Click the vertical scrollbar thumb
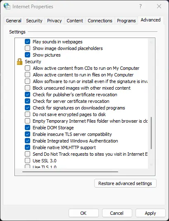 coord(151,133)
